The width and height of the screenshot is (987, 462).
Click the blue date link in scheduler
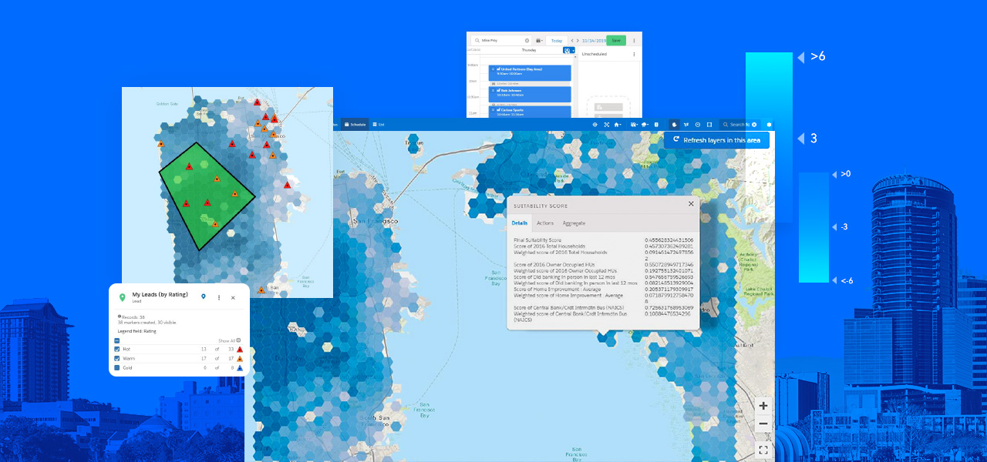click(x=594, y=41)
